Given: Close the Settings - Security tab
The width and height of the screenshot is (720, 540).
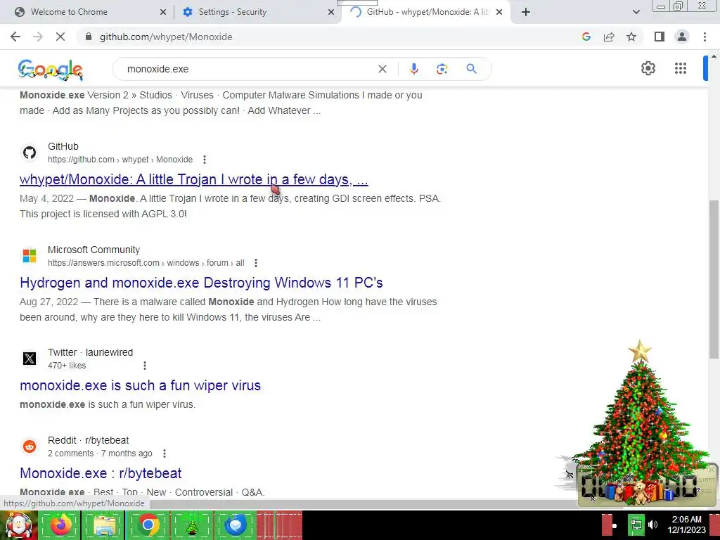Looking at the screenshot, I should point(331,12).
